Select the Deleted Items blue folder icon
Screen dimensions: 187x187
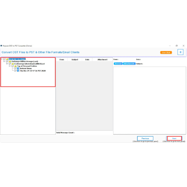click(x=18, y=68)
